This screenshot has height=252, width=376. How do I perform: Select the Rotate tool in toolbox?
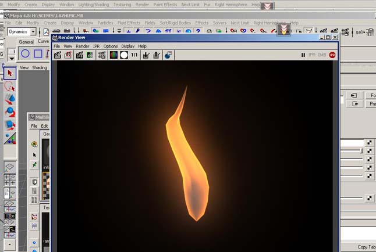click(10, 112)
